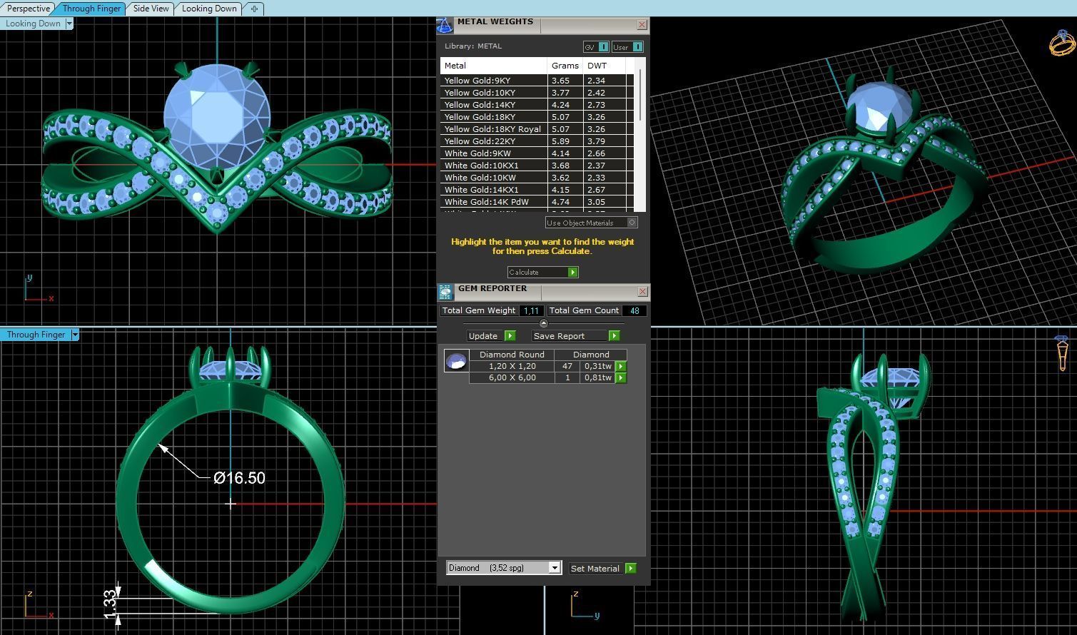Select the Yellow Gold:18KY Royal row
This screenshot has width=1077, height=635.
click(537, 129)
